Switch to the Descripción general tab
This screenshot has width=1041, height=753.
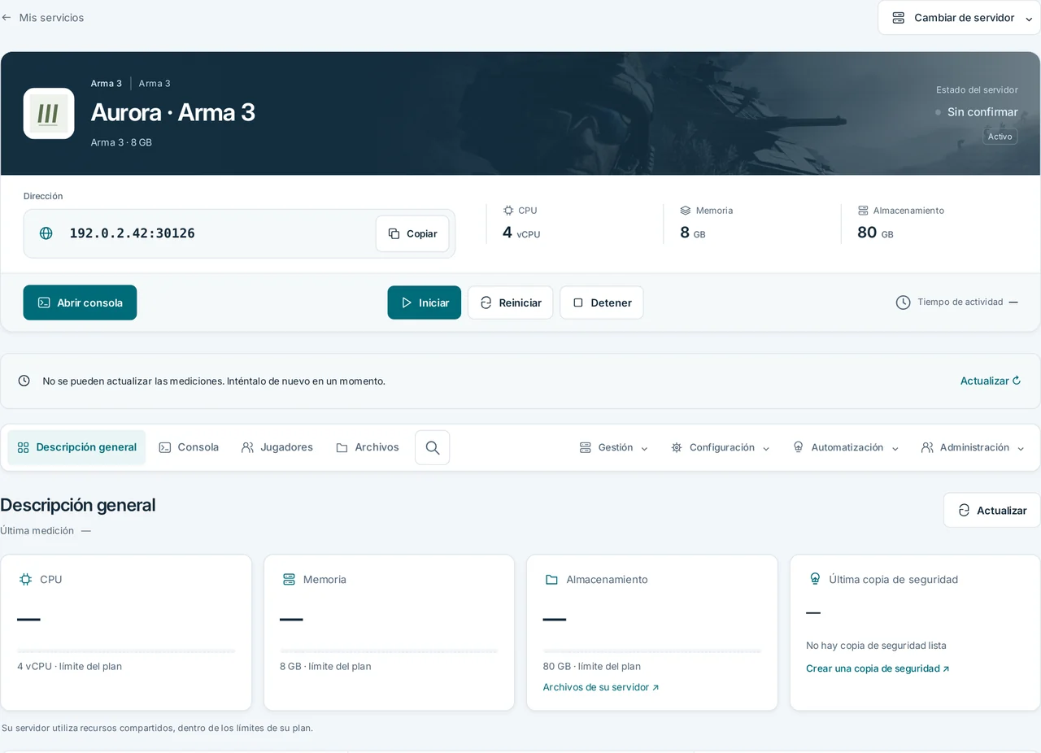pos(76,447)
